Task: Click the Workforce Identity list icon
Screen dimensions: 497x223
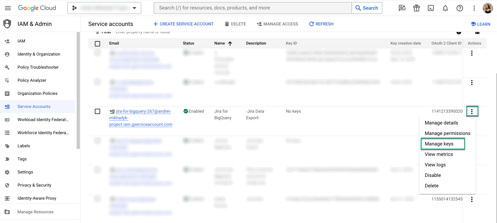Action: coord(7,133)
